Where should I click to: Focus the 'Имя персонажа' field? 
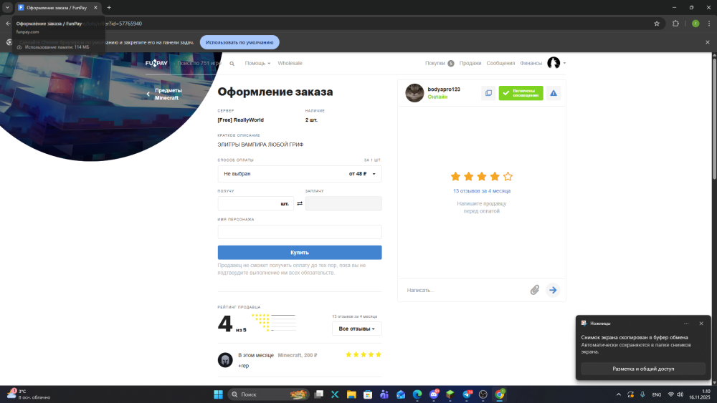tap(300, 232)
